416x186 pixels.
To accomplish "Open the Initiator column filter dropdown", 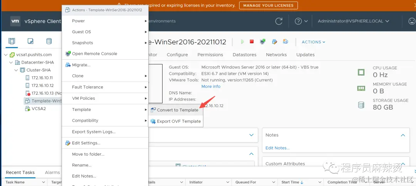I will [x=227, y=182].
